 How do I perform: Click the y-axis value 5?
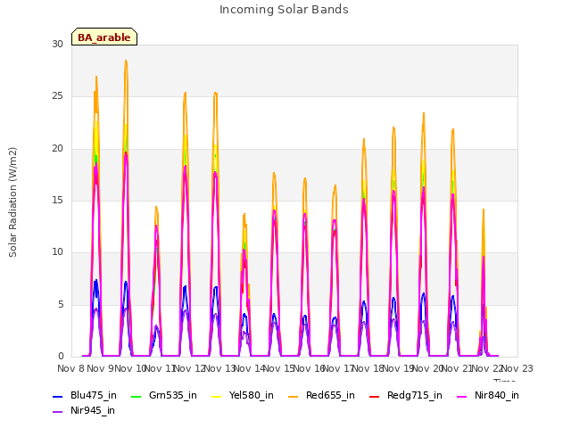tap(61, 304)
